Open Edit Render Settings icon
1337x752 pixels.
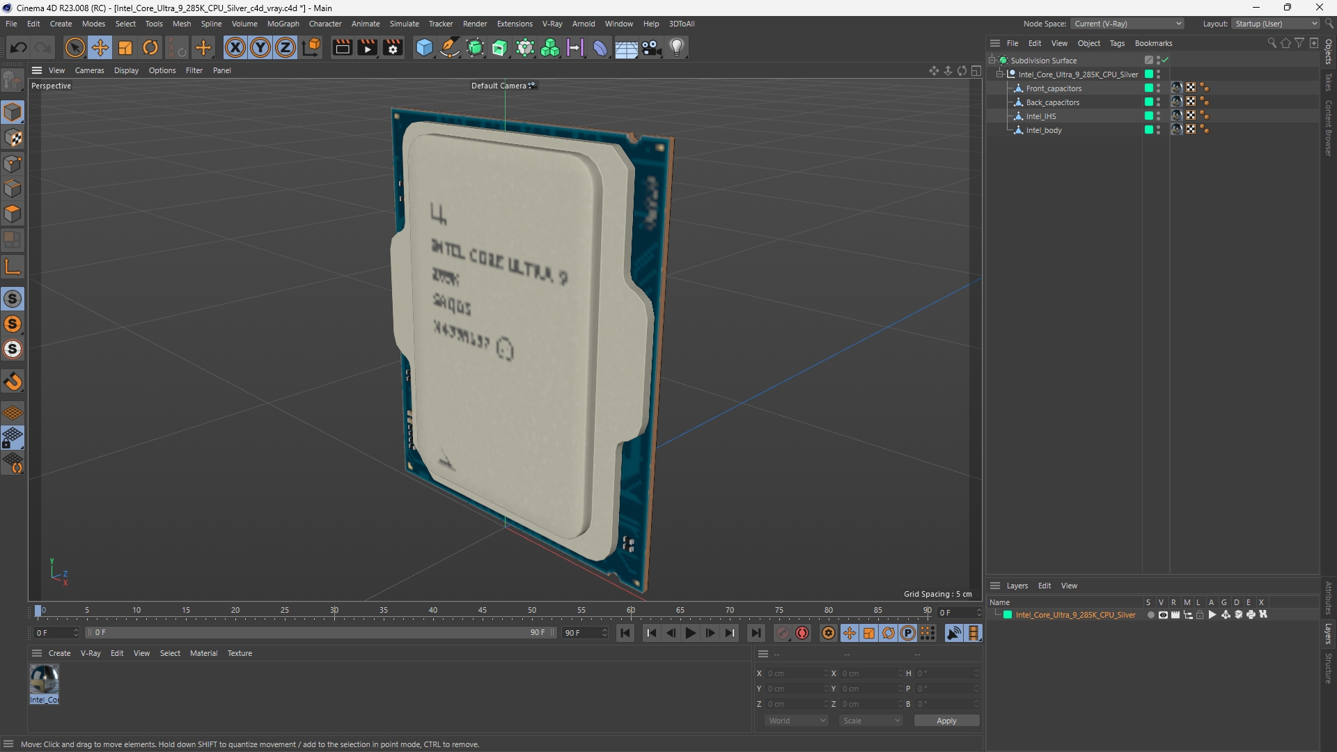click(393, 47)
